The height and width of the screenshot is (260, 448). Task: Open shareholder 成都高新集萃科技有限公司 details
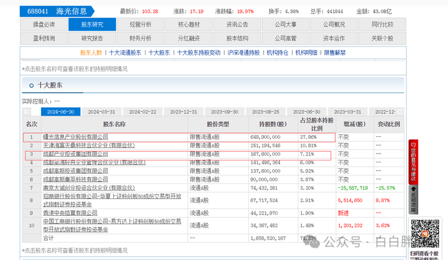coord(75,179)
